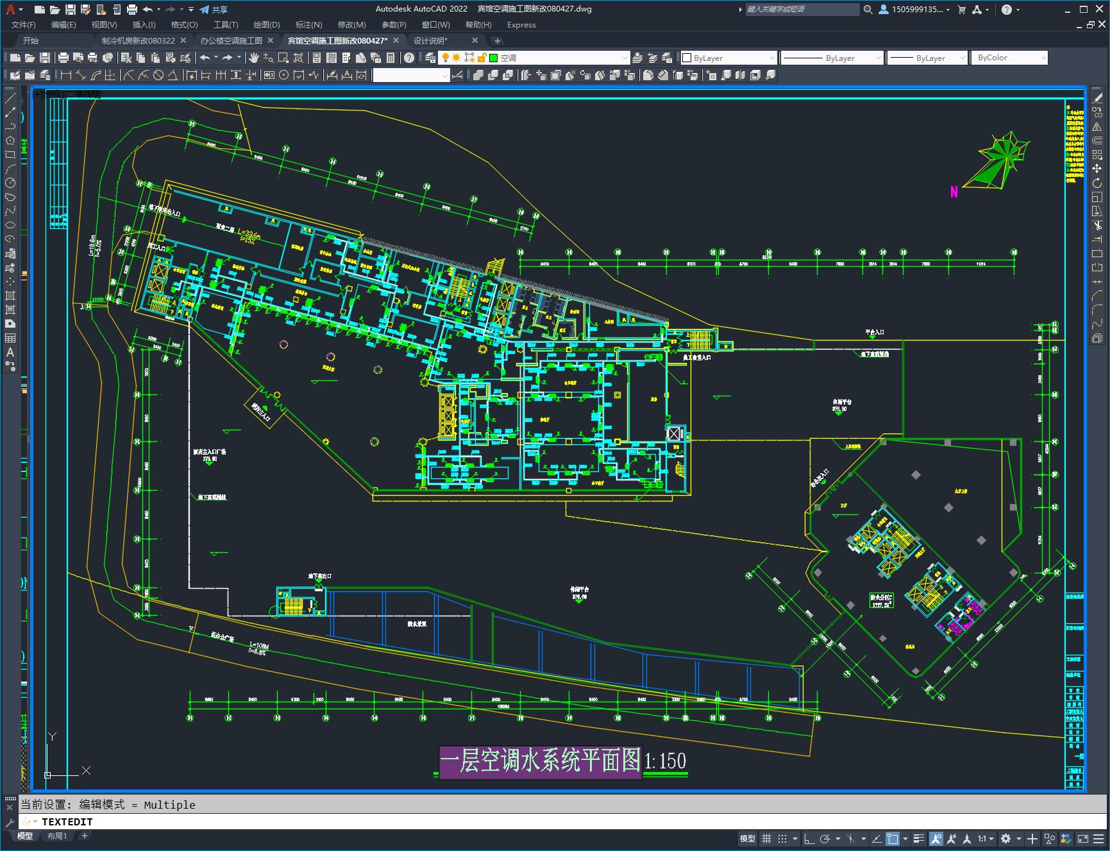Click the white ByLayer color swatch box
This screenshot has height=851, width=1110.
click(x=687, y=58)
